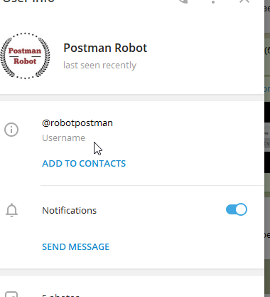This screenshot has height=297, width=270.
Task: Open the shared photos entry
Action: [60, 296]
